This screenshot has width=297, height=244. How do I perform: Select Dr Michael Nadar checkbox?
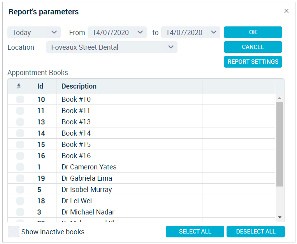tap(20, 212)
